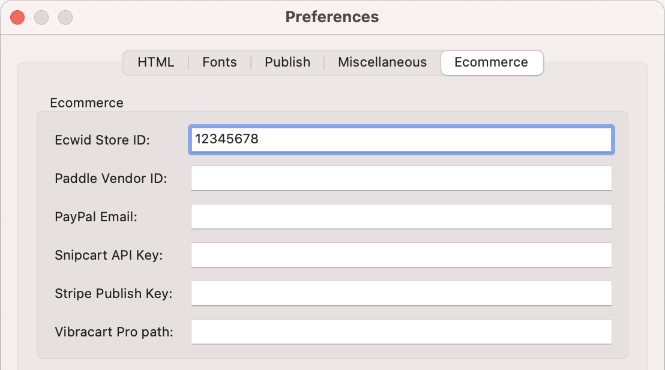The height and width of the screenshot is (370, 665).
Task: Select the Snipcart API Key field
Action: click(401, 255)
